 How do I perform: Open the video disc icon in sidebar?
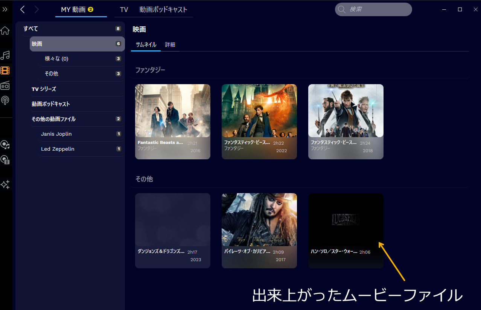[x=5, y=160]
